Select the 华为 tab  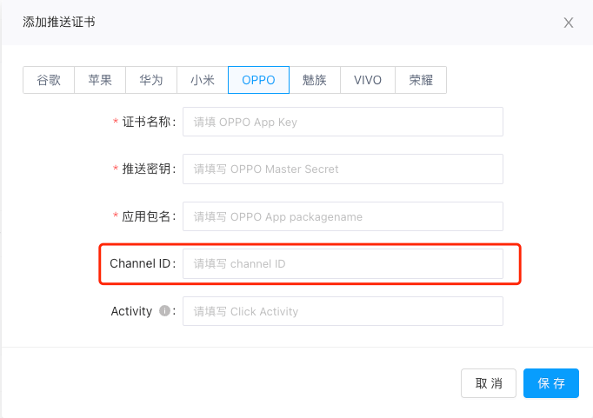151,80
